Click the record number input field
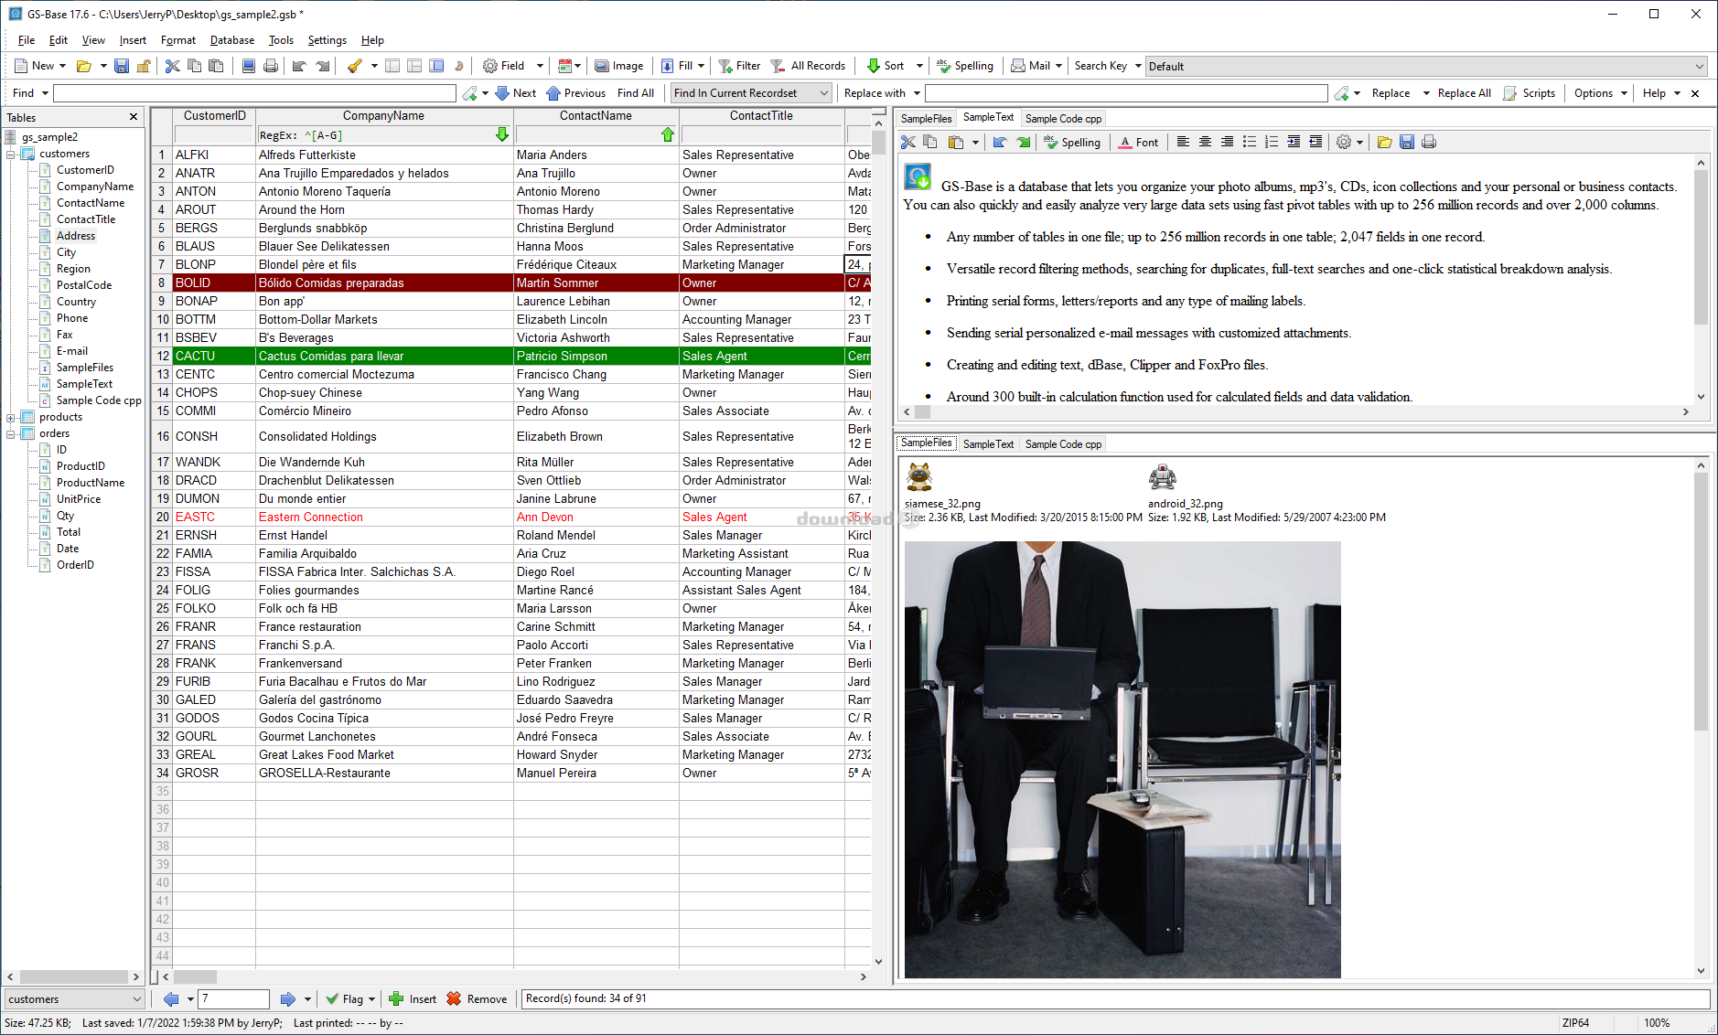 (234, 999)
